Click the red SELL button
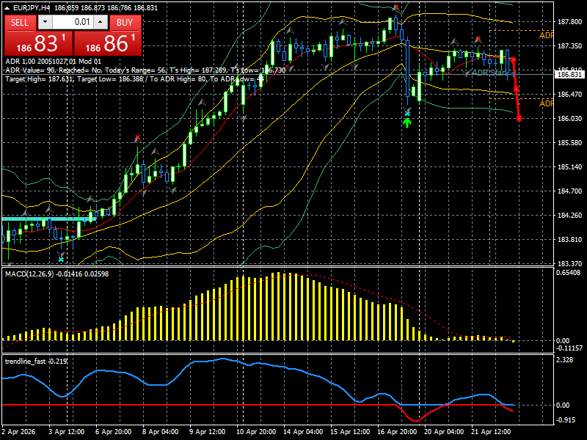The height and width of the screenshot is (440, 587). [x=20, y=23]
